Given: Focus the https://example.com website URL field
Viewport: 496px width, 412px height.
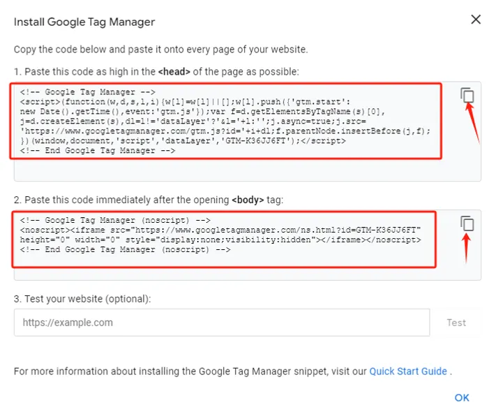Looking at the screenshot, I should pyautogui.click(x=222, y=323).
